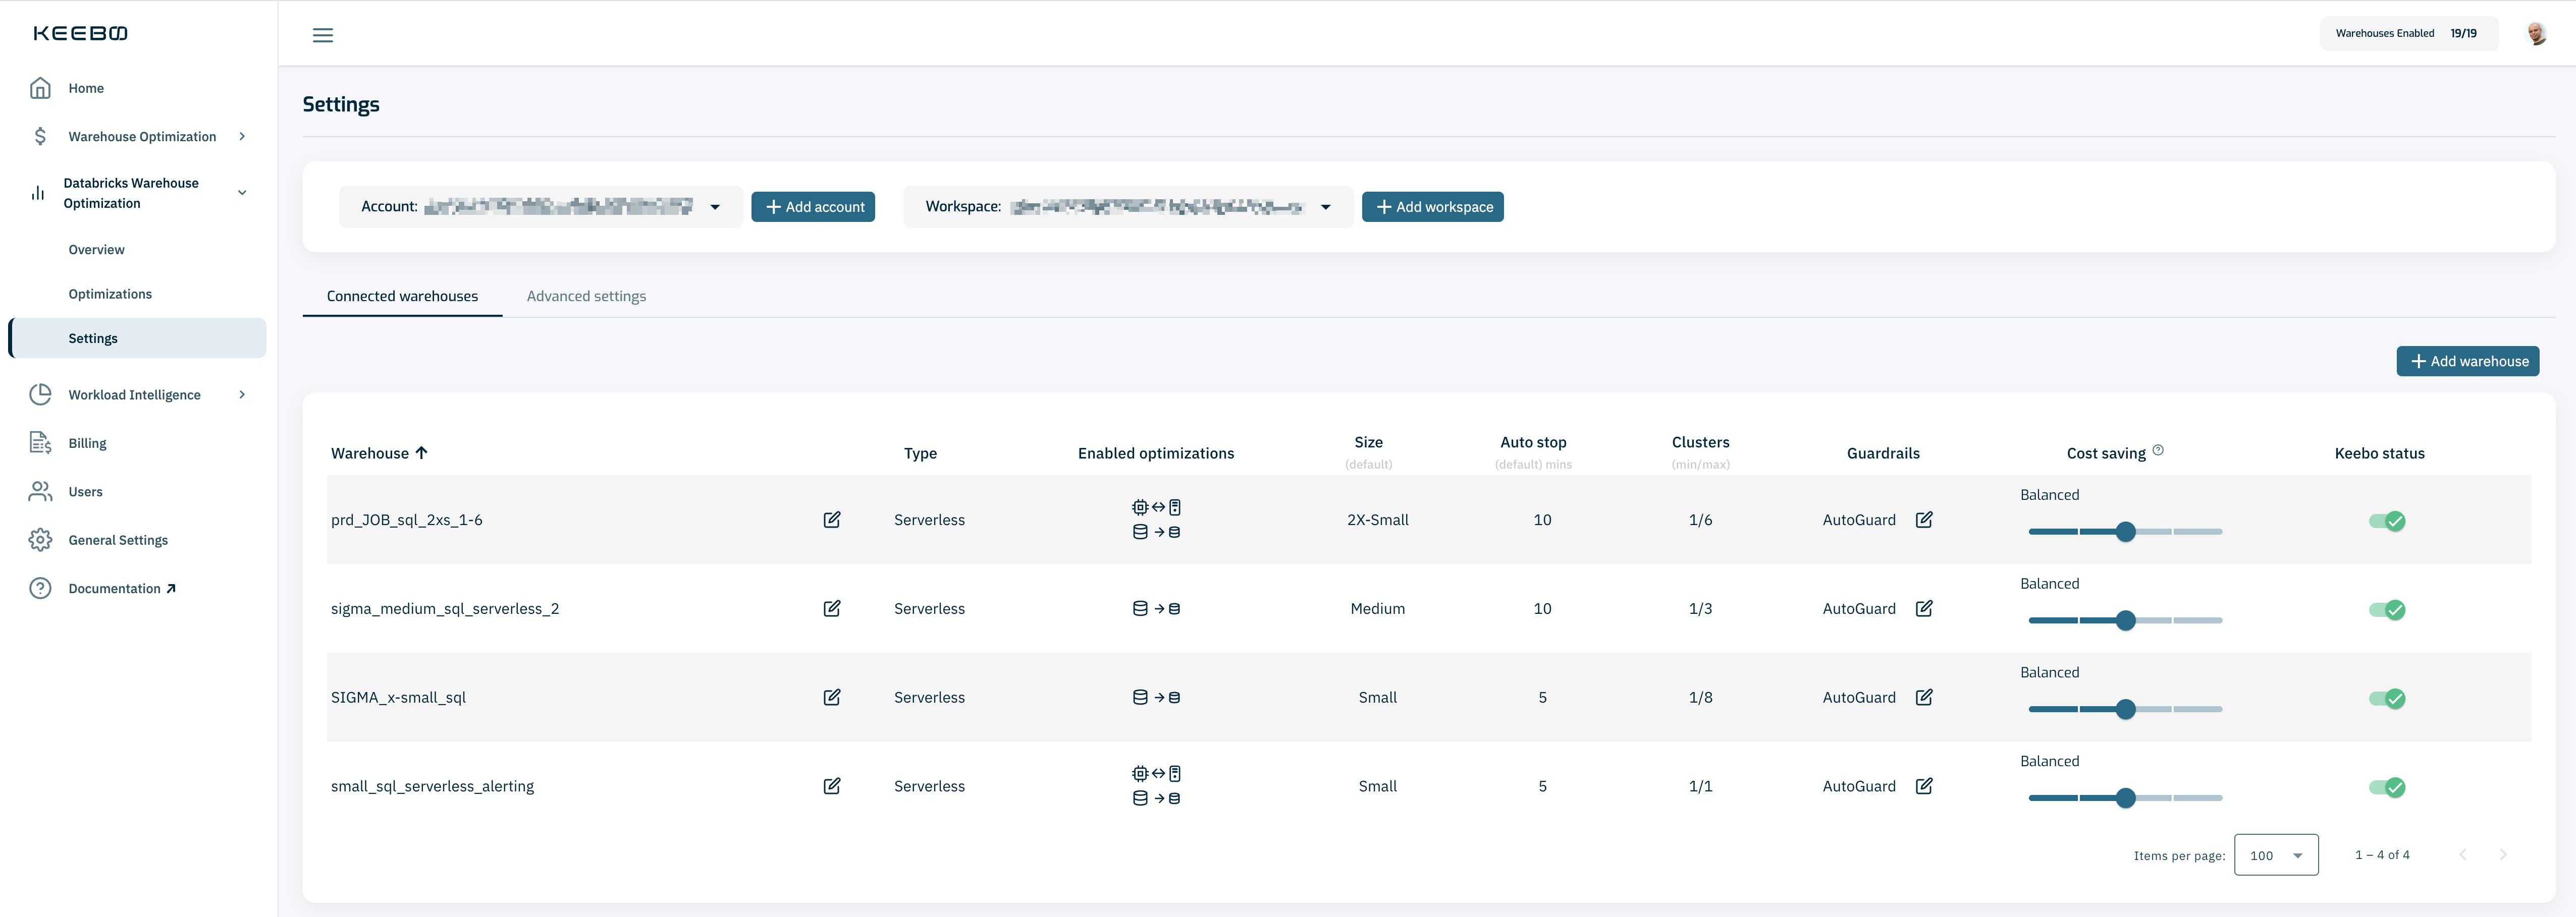Toggle Keebo status for sigma_medium_sql_serverless_2
Screen dimensions: 2576x917
point(2387,609)
